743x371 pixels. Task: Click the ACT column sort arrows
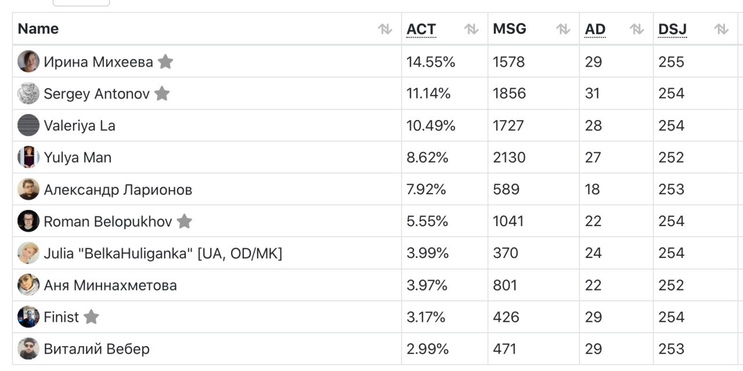coord(471,29)
